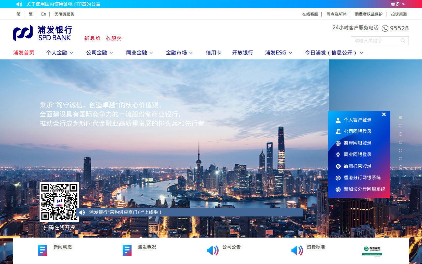Switch to simplified Chinese (简)
Viewport: 422px width, 264px height.
(x=18, y=14)
